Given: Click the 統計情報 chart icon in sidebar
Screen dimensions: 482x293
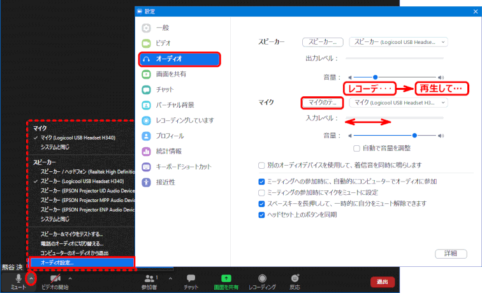Looking at the screenshot, I should point(147,151).
